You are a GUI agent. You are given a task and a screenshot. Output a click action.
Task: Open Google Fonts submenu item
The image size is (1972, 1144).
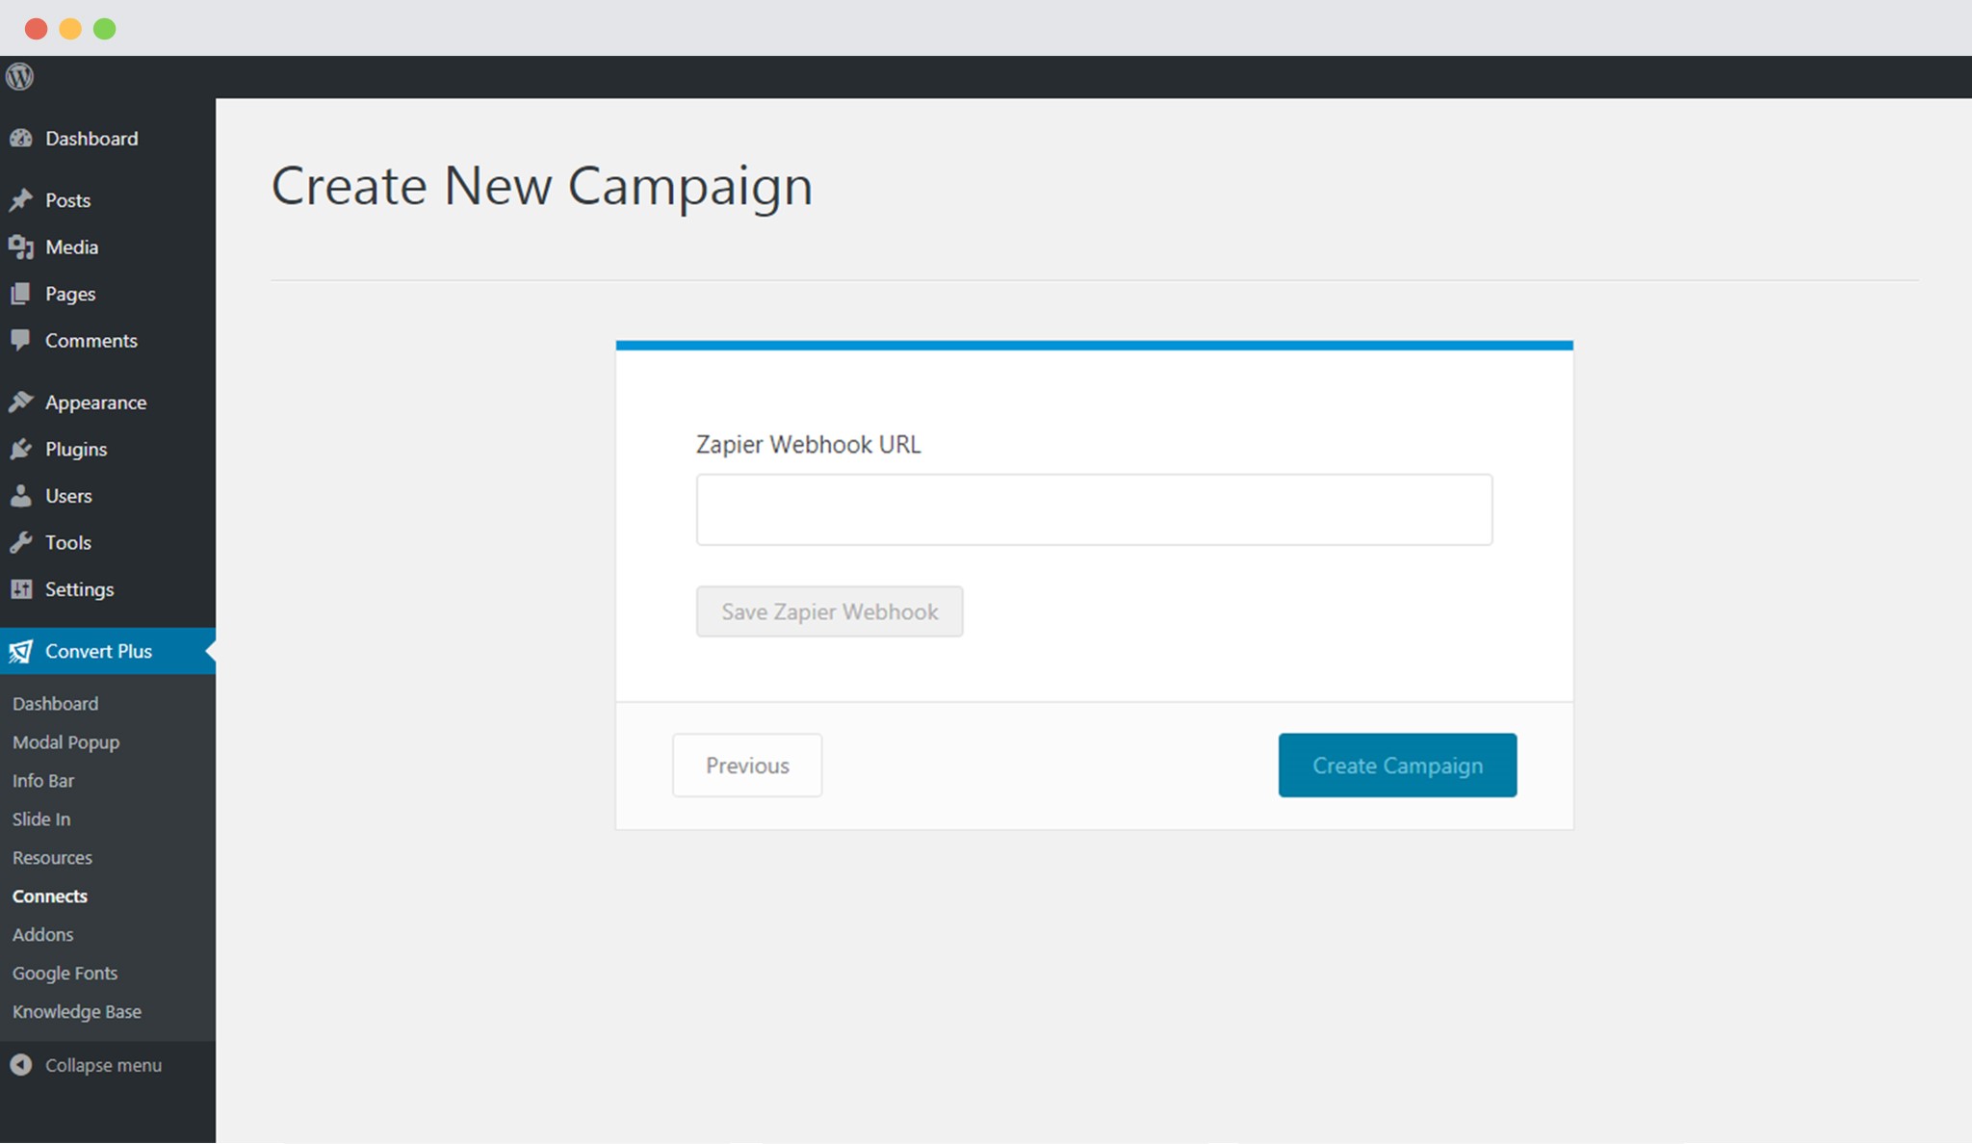[x=65, y=974]
